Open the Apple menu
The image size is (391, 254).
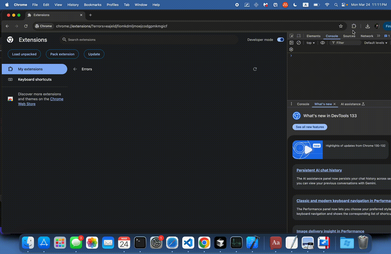[x=7, y=5]
